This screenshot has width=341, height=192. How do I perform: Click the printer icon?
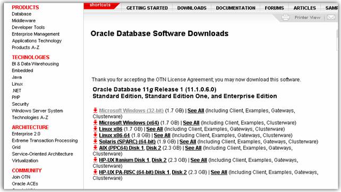coord(286,17)
